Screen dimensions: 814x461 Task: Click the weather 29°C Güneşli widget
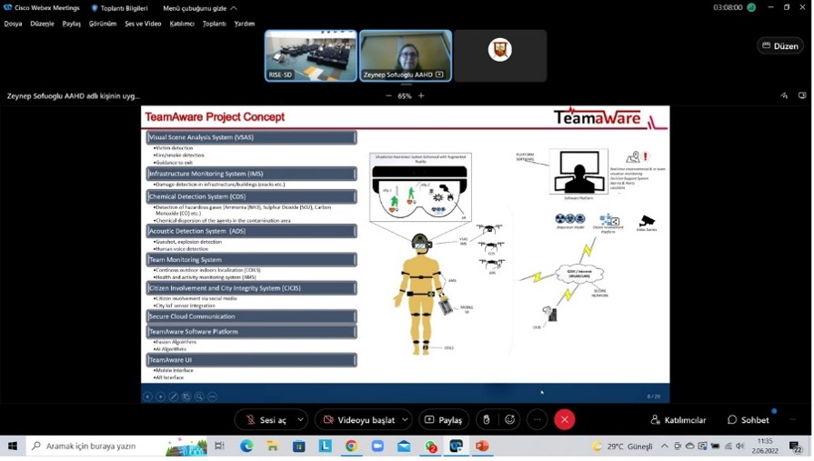[x=623, y=446]
